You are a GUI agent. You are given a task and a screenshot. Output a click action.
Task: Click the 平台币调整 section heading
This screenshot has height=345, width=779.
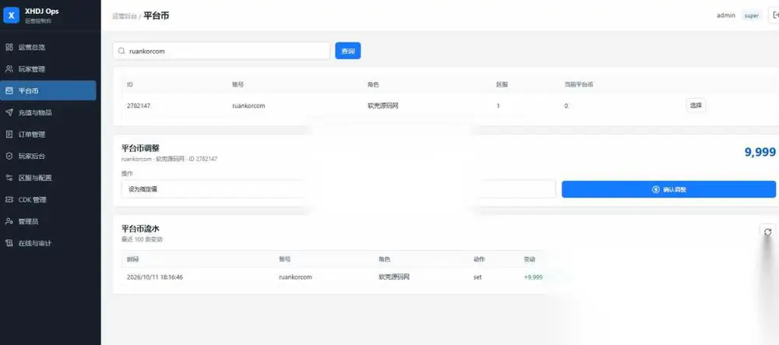[140, 148]
